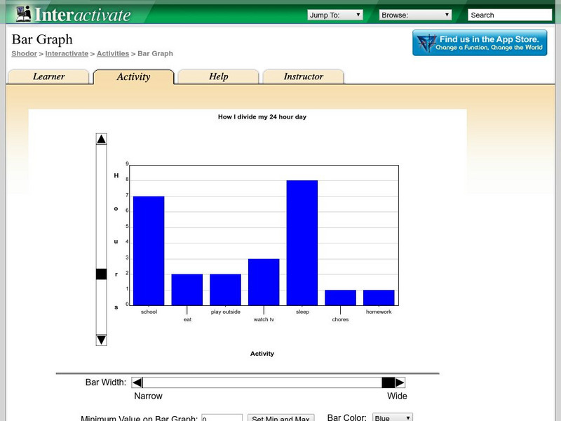561x421 pixels.
Task: Click Find us in the App Store text
Action: (489, 39)
